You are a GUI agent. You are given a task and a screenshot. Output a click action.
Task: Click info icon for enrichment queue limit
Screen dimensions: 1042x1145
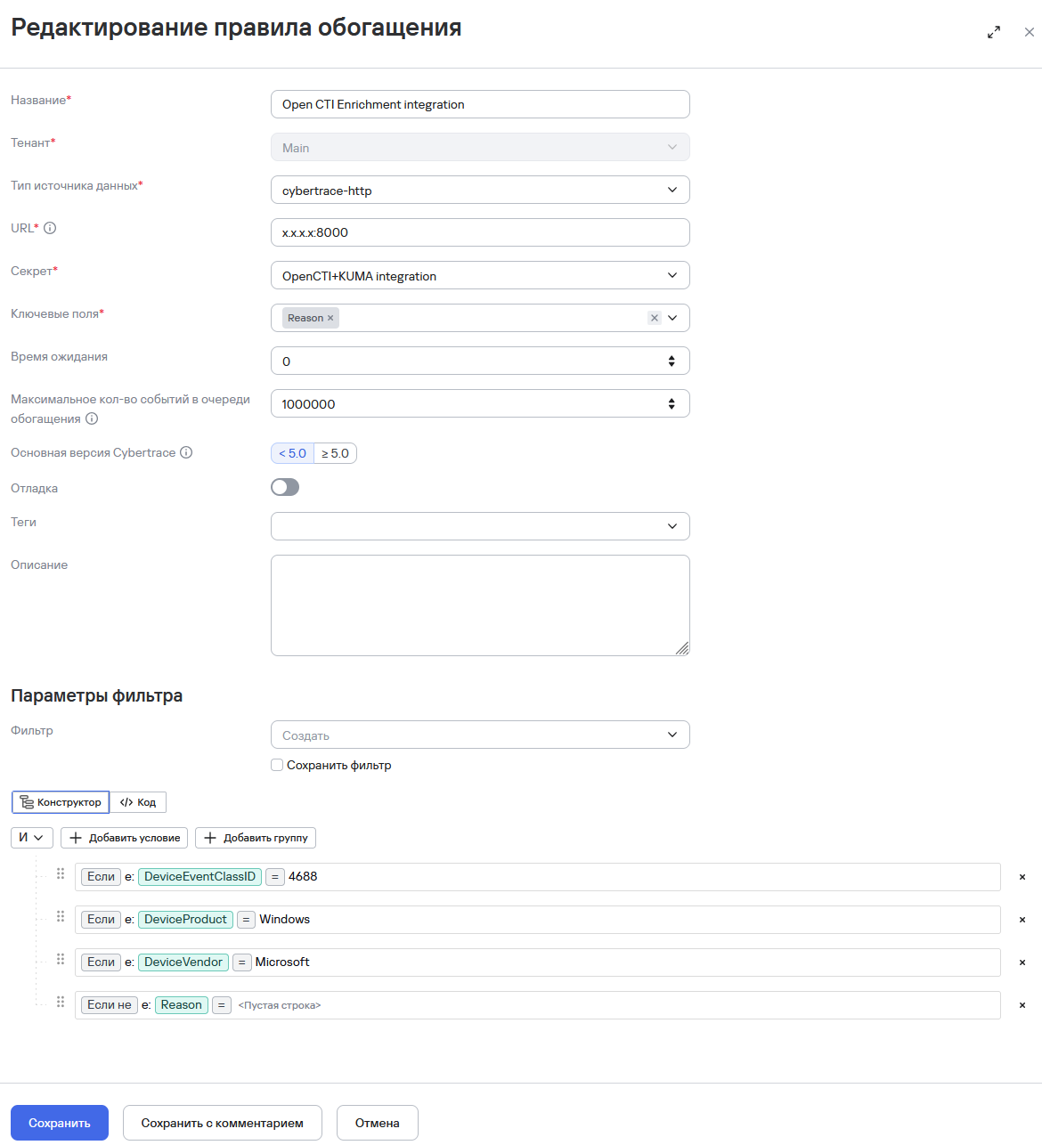pos(92,418)
